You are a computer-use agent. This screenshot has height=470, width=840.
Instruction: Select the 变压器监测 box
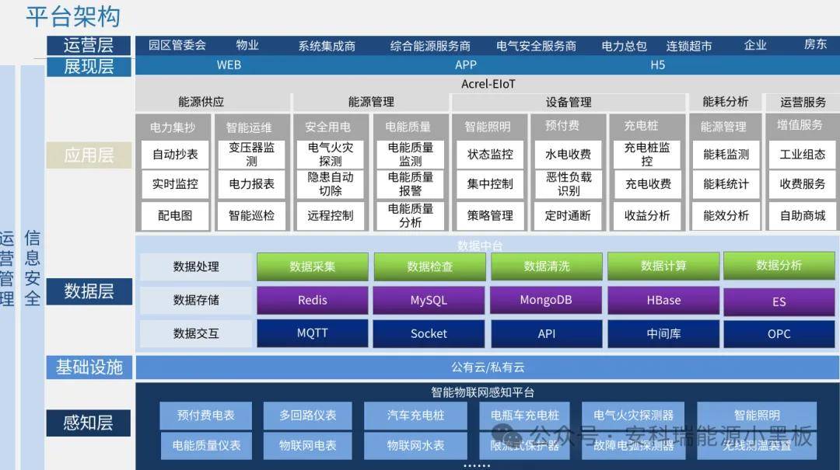251,154
